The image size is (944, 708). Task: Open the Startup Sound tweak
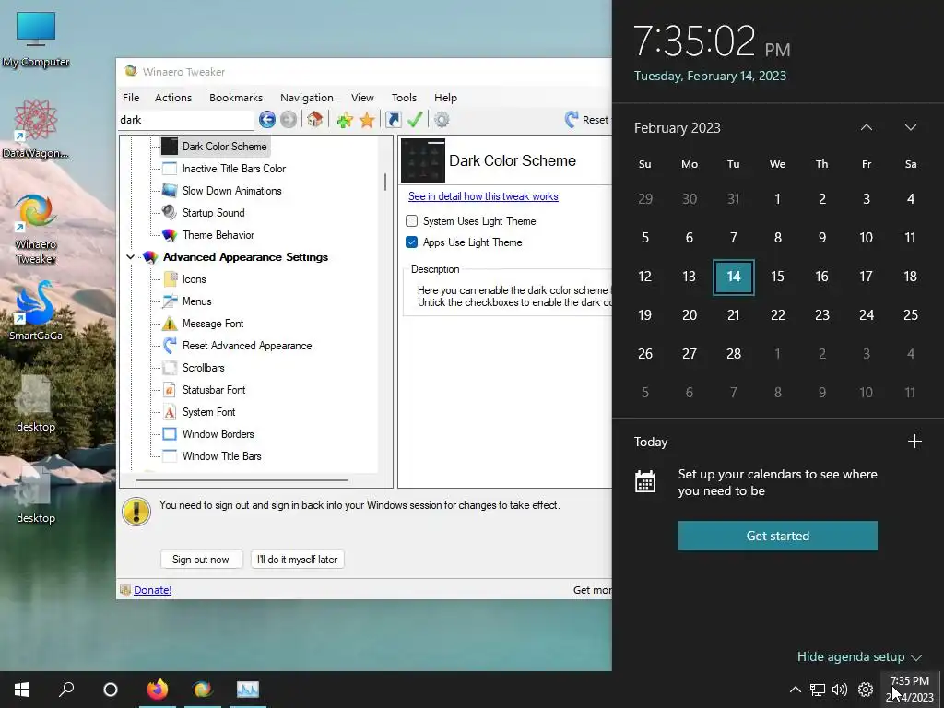[204, 213]
